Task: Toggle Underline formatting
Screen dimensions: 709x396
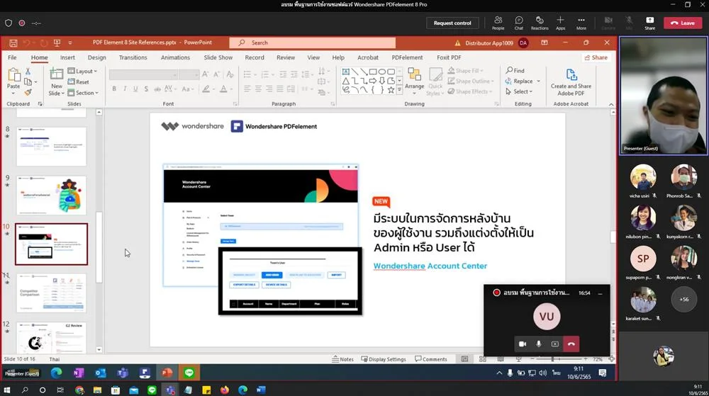Action: [x=135, y=89]
